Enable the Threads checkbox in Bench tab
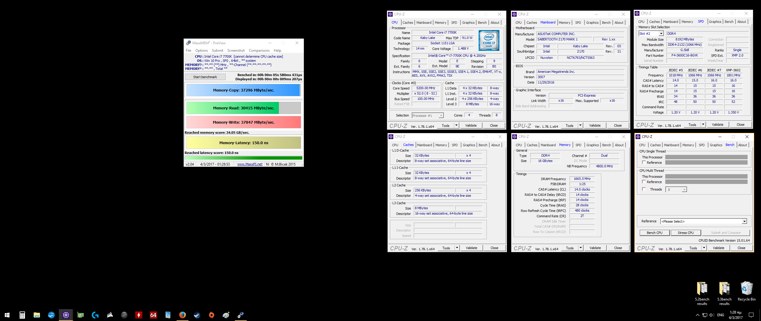 pos(644,189)
